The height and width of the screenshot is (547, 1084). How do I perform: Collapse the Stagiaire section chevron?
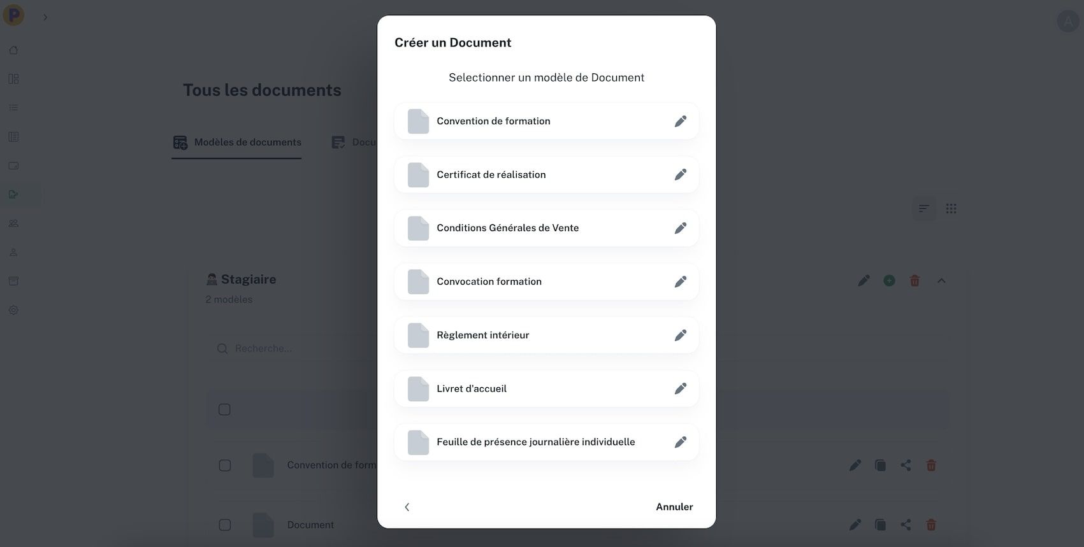pyautogui.click(x=941, y=280)
